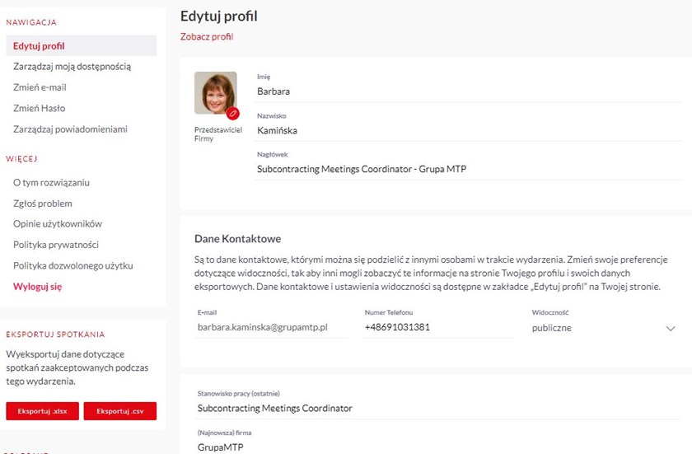Click the red pencil edit photo icon
Screen dimensions: 692x454
(x=232, y=113)
